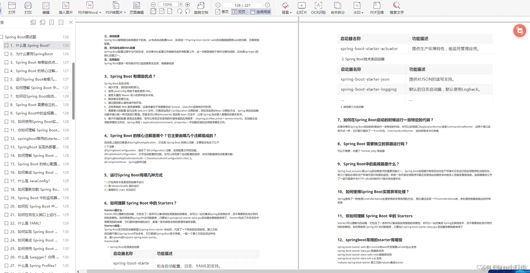Go to the next page arrow

[267, 5]
